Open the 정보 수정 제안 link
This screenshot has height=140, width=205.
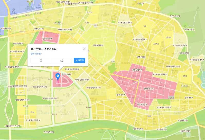36,54
